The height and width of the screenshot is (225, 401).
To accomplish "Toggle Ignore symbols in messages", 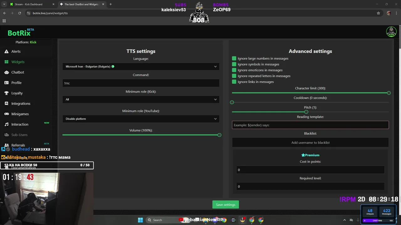I will click(234, 64).
